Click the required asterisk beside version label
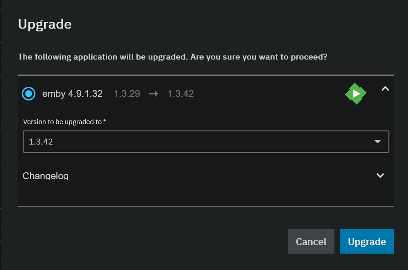This screenshot has height=270, width=408. click(104, 121)
